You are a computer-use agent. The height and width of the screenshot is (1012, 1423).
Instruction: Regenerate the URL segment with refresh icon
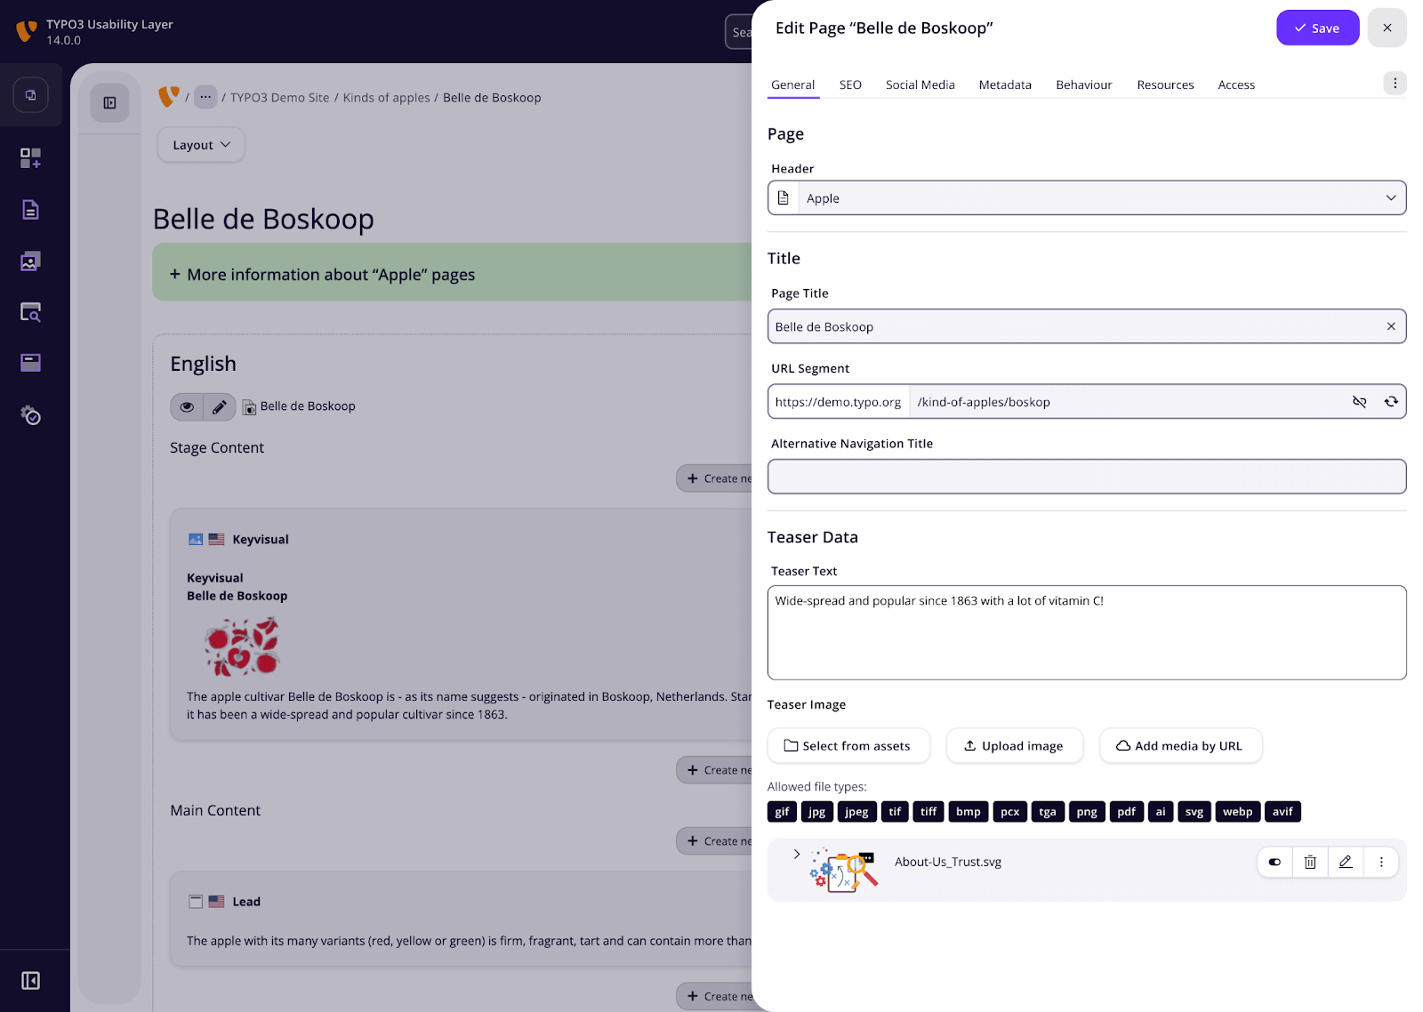pos(1390,402)
